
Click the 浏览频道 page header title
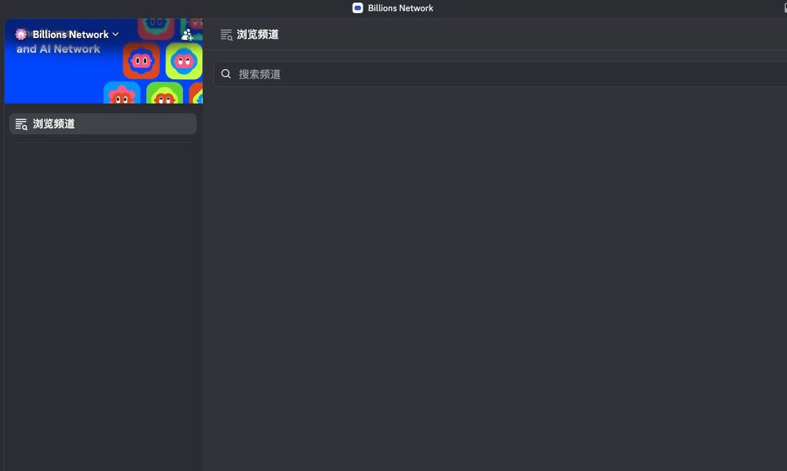[258, 35]
